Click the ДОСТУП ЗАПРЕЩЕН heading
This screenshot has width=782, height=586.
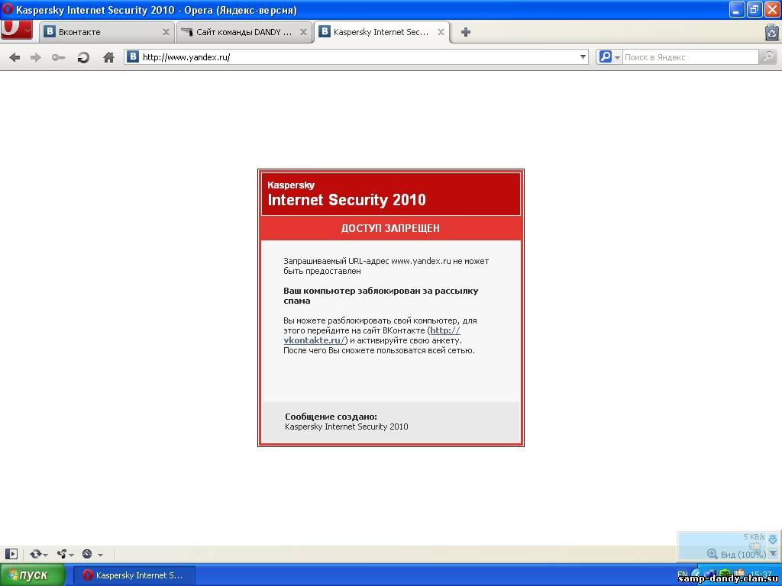pyautogui.click(x=390, y=228)
